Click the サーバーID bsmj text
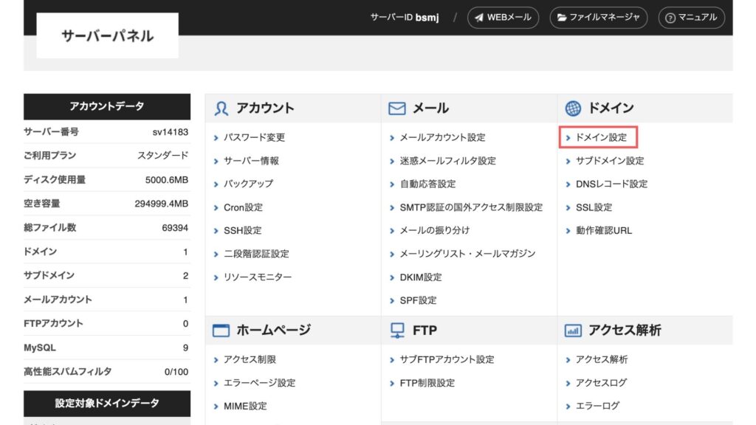The height and width of the screenshot is (425, 756). coord(405,18)
